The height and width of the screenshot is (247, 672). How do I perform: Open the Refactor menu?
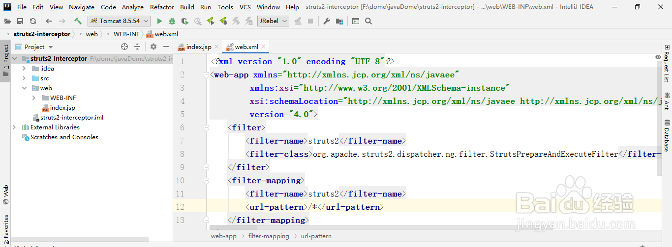tap(162, 7)
